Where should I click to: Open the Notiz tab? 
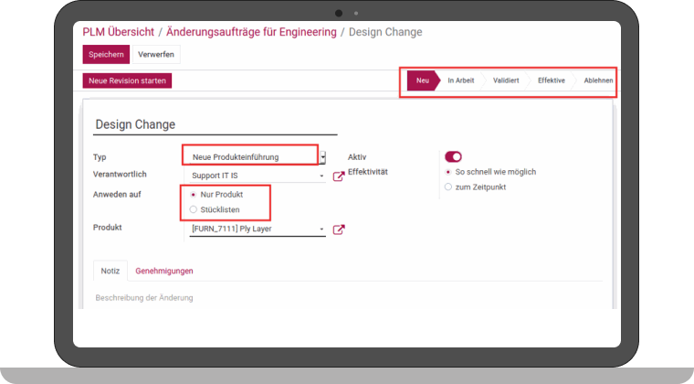(x=110, y=271)
